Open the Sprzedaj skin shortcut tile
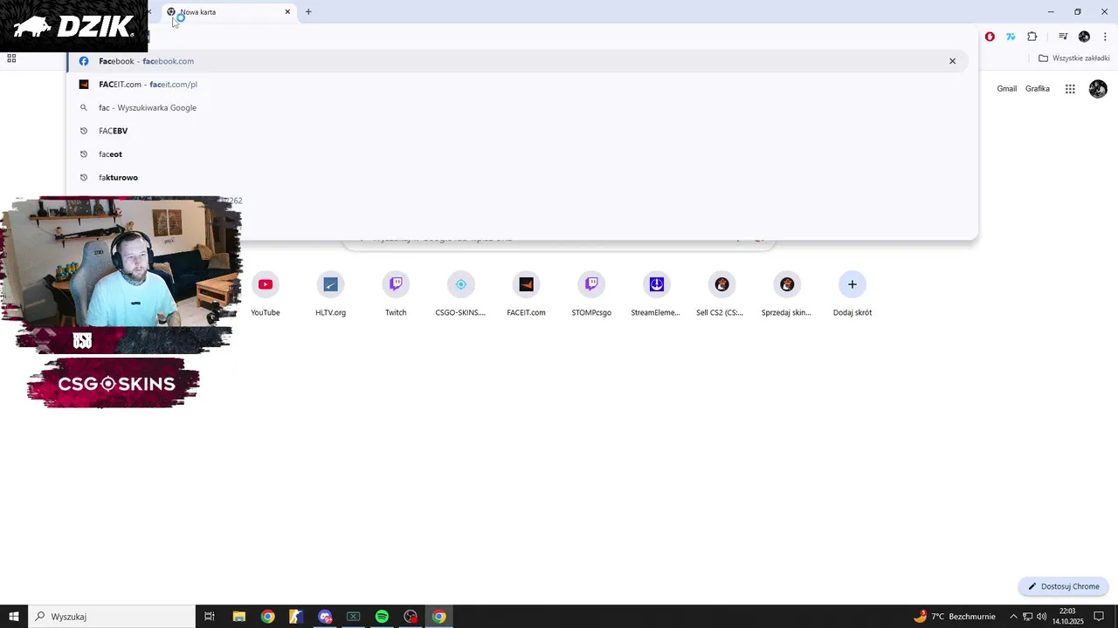 point(786,294)
